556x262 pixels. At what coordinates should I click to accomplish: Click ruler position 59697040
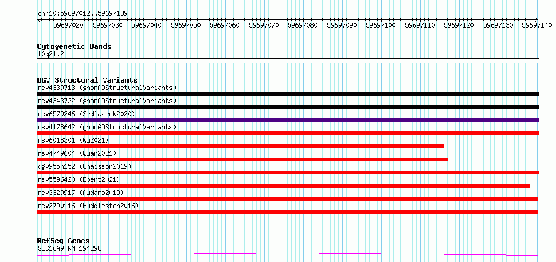(146, 25)
